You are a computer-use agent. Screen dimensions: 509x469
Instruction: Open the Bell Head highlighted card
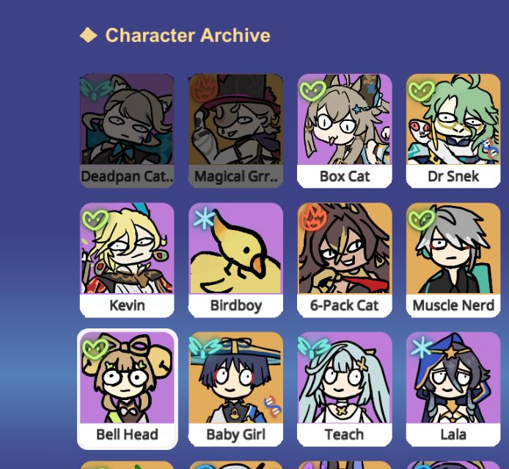[128, 389]
